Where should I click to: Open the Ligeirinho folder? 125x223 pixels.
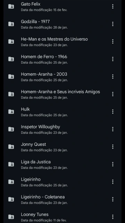point(62,182)
